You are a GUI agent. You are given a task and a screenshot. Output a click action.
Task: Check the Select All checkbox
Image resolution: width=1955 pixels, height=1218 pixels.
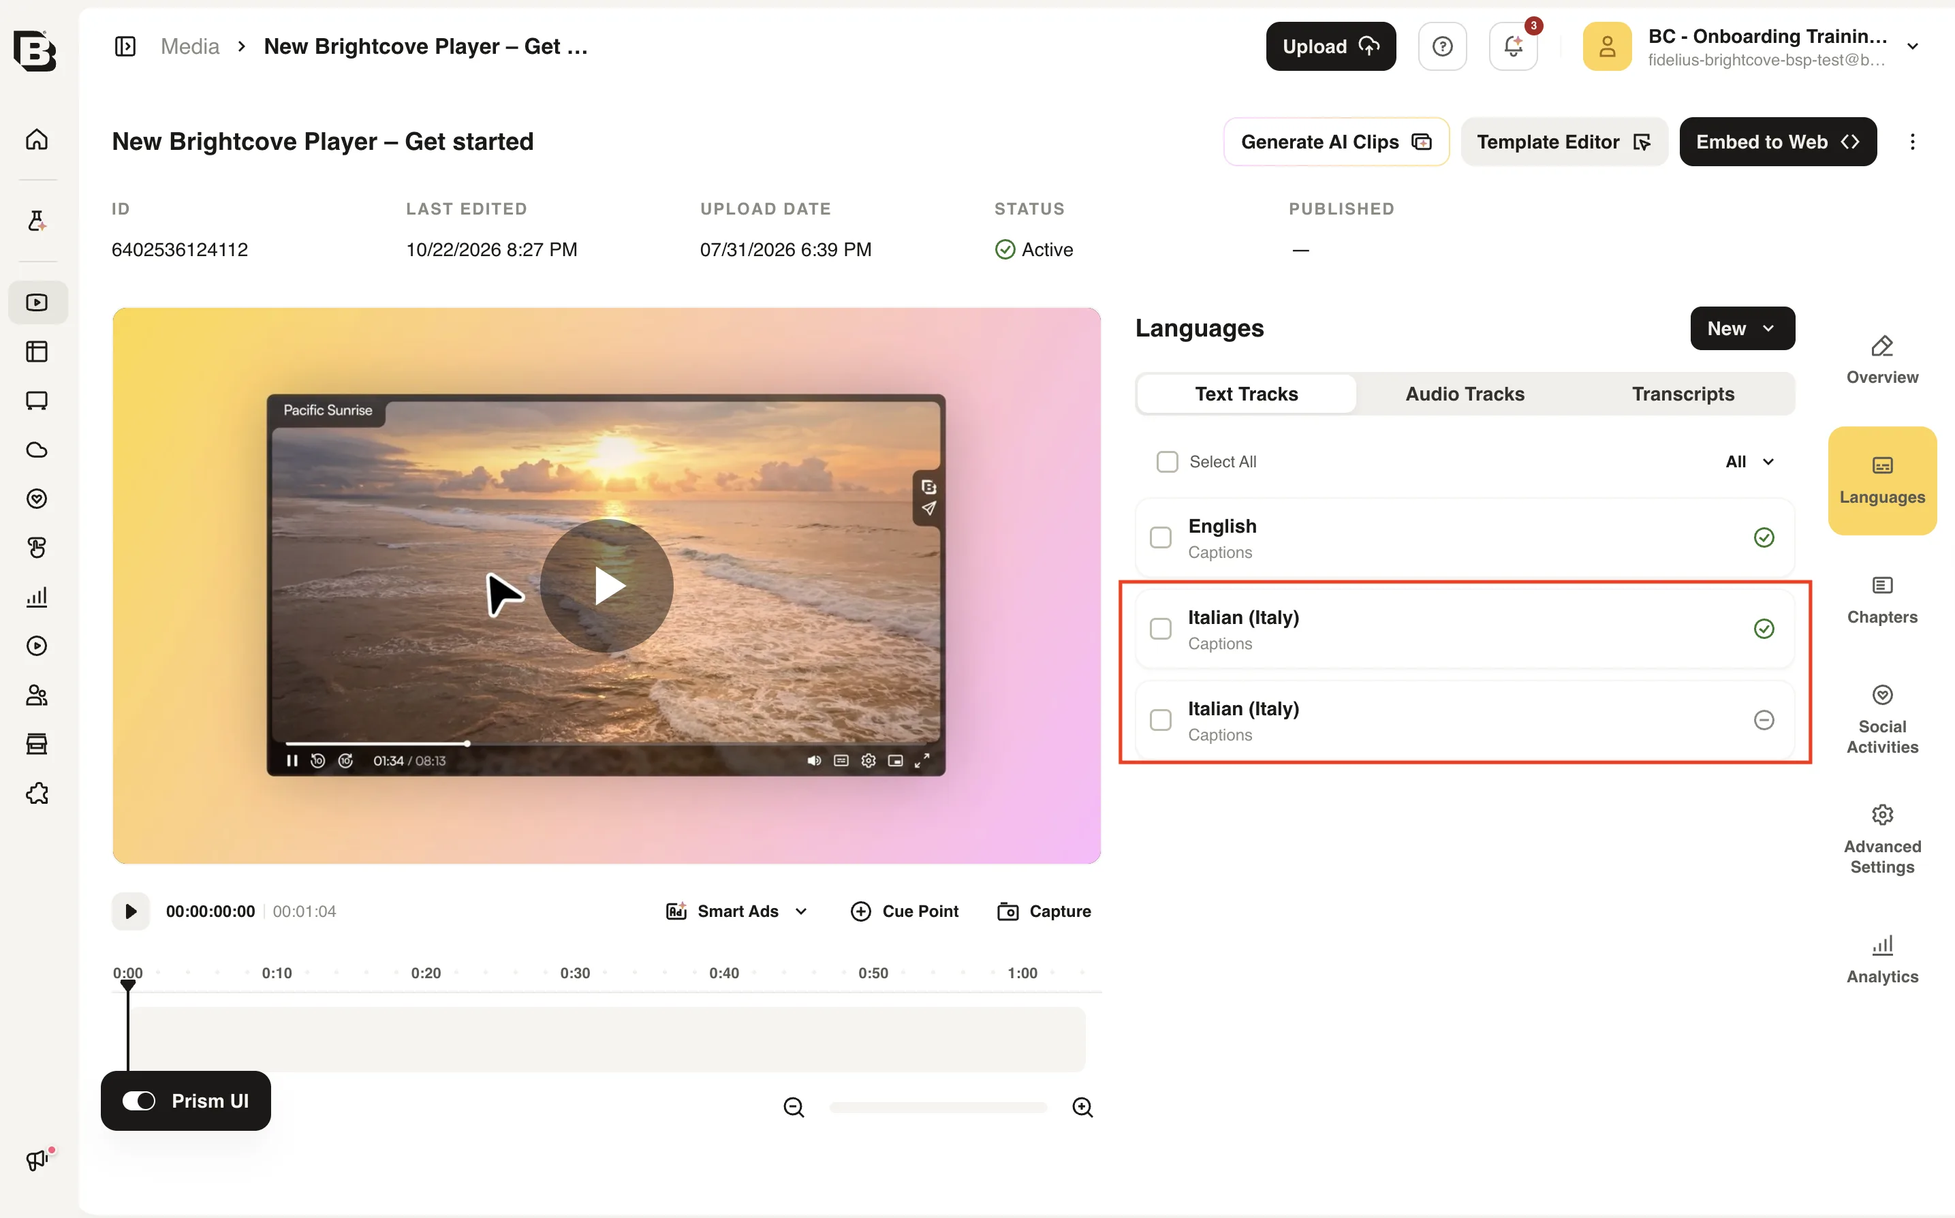(x=1166, y=462)
